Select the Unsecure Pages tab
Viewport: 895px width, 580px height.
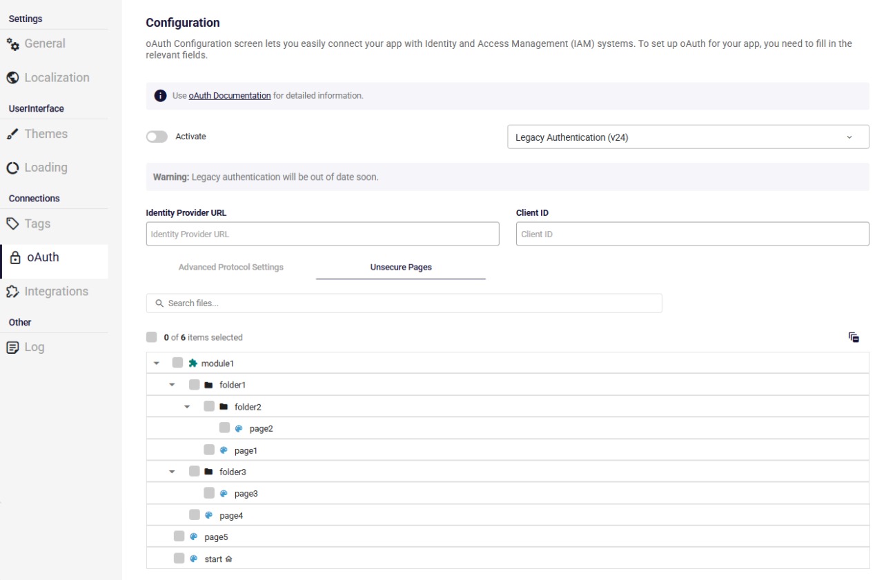point(400,267)
